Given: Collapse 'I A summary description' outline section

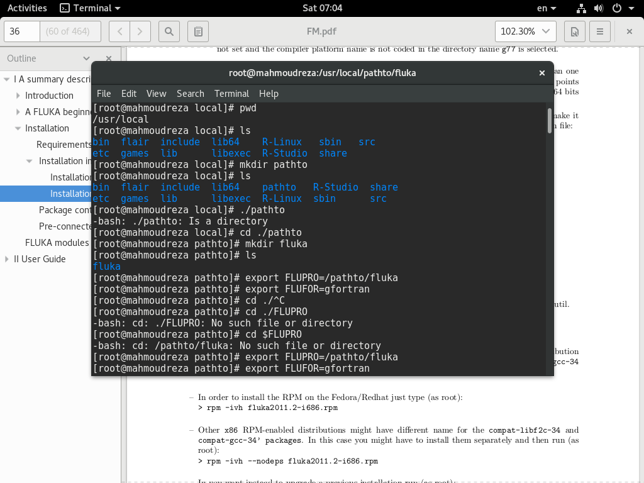Looking at the screenshot, I should click(6, 79).
